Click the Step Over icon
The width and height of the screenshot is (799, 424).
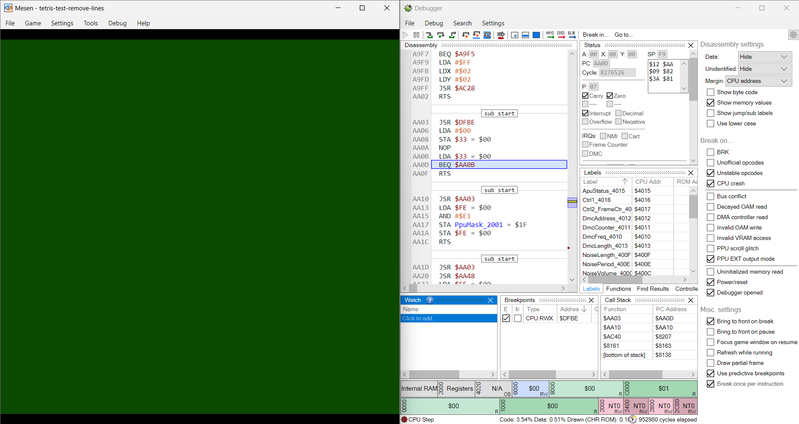pos(441,35)
